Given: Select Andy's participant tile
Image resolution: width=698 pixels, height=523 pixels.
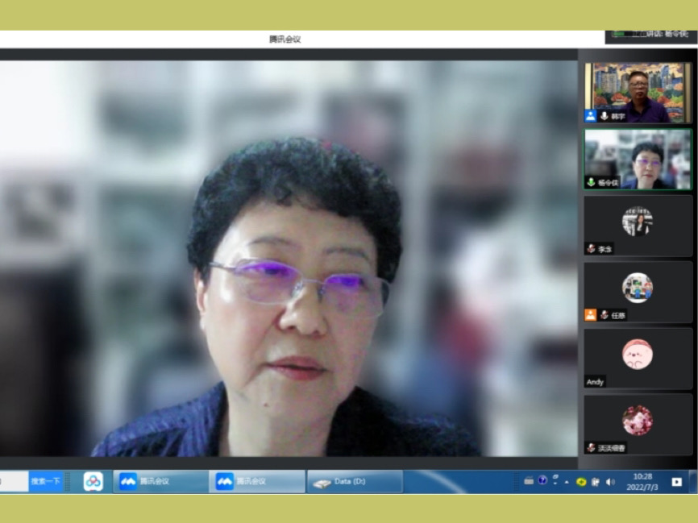Looking at the screenshot, I should coord(638,357).
